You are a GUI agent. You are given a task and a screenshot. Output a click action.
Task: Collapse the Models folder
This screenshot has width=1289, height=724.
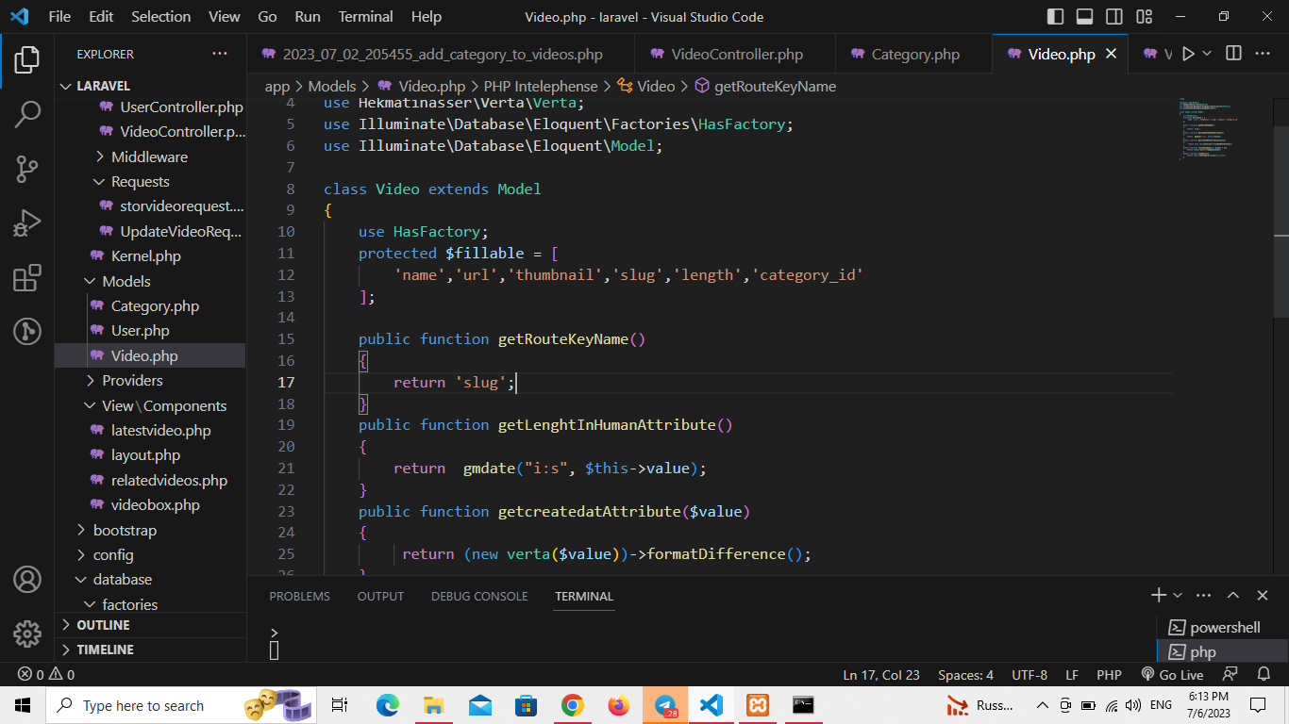tap(126, 281)
